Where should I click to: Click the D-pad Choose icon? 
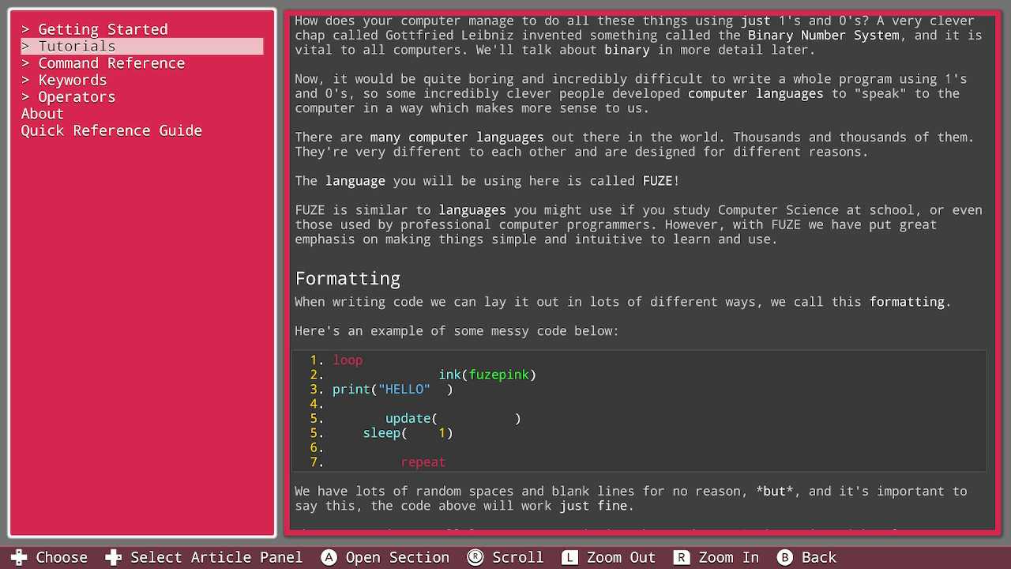pyautogui.click(x=19, y=558)
